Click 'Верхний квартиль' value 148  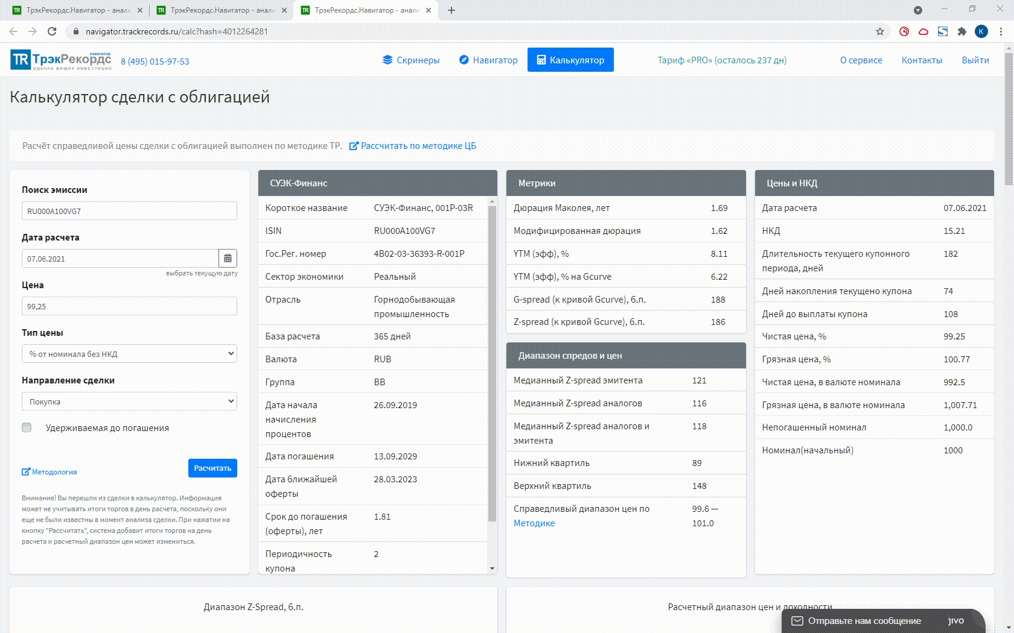point(699,486)
